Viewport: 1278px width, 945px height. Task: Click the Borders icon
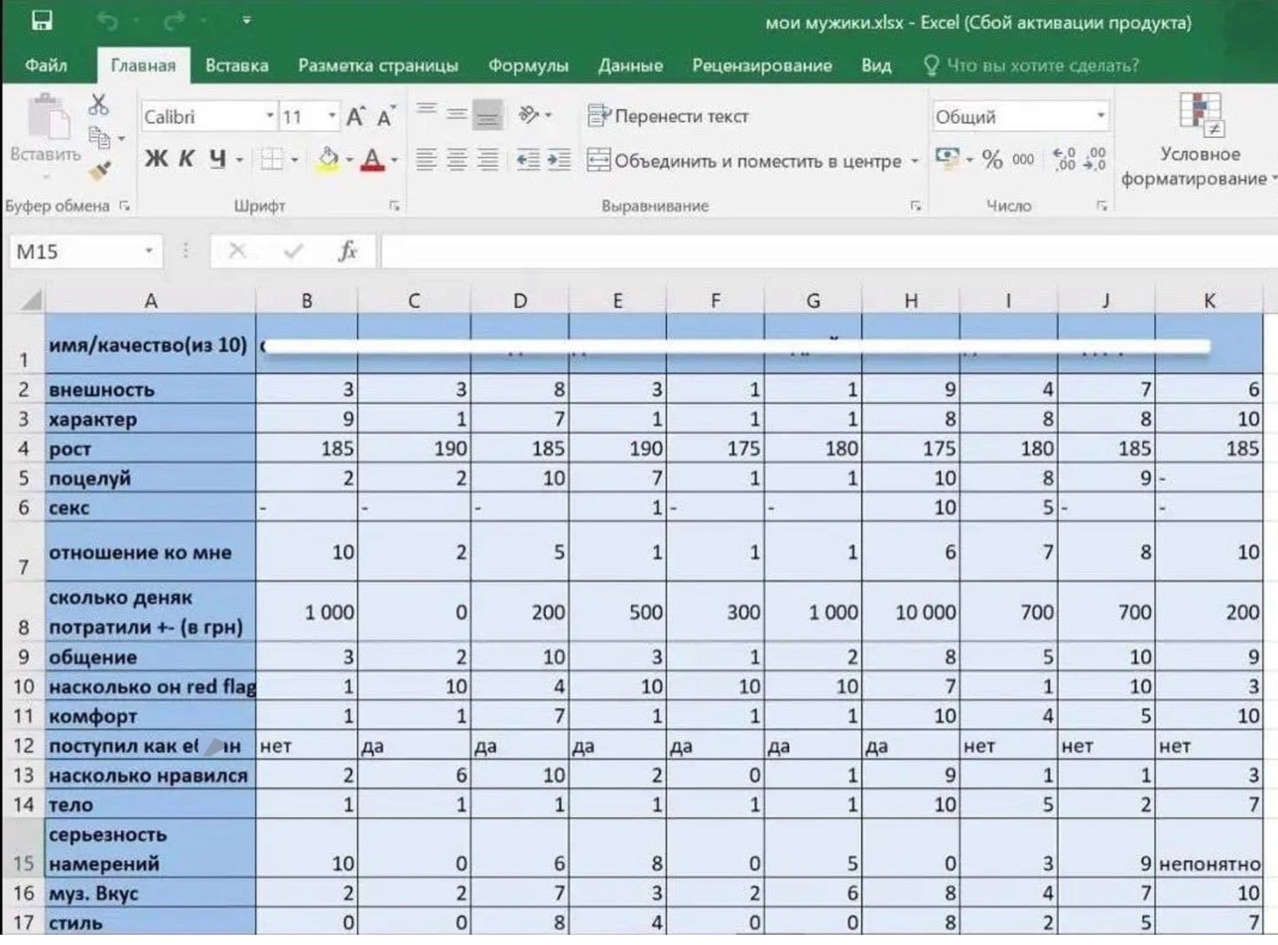[271, 159]
